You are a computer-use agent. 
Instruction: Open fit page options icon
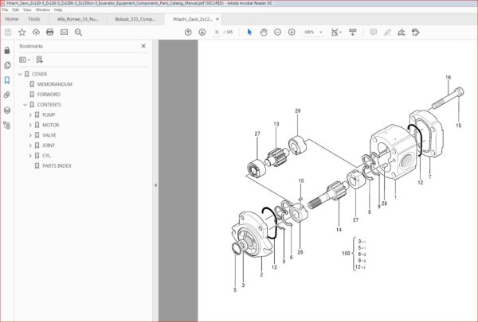(336, 32)
